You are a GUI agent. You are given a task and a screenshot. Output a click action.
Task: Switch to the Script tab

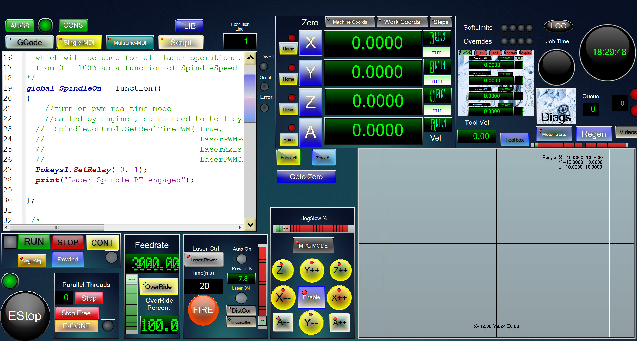[181, 42]
